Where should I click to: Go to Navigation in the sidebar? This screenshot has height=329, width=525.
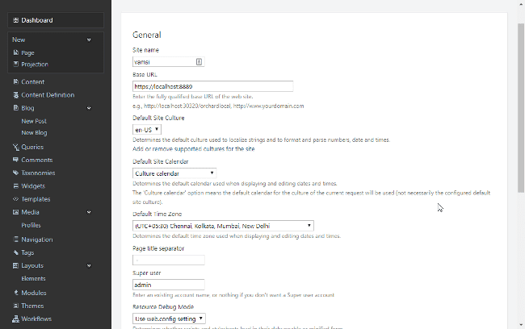37,239
